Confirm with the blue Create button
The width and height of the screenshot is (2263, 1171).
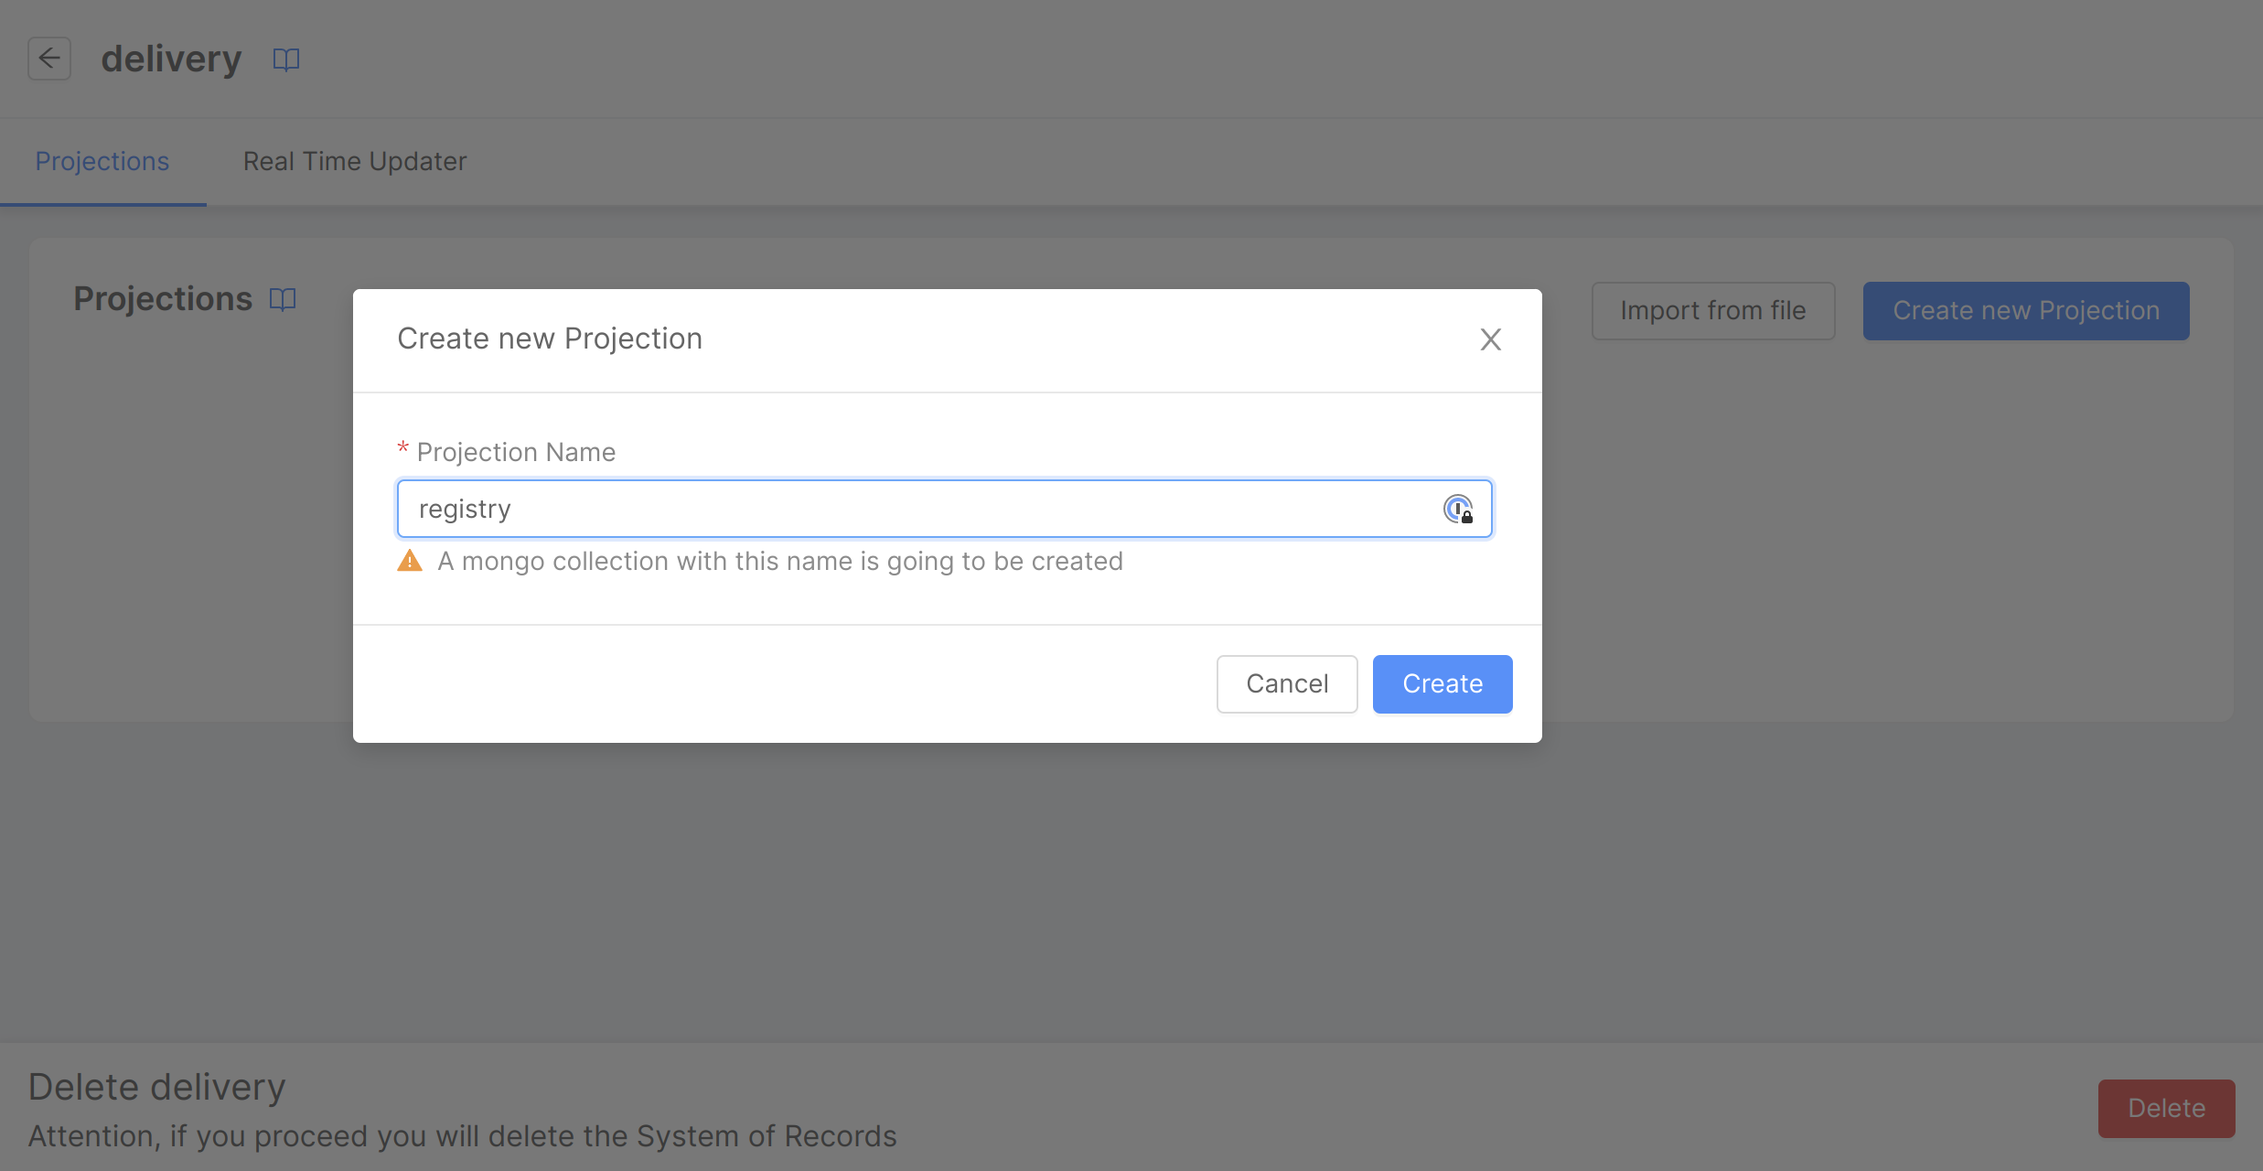(1442, 683)
